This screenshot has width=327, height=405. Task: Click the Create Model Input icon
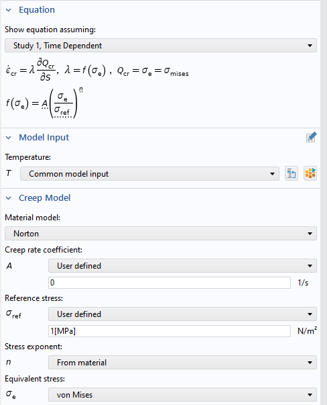[x=310, y=173]
